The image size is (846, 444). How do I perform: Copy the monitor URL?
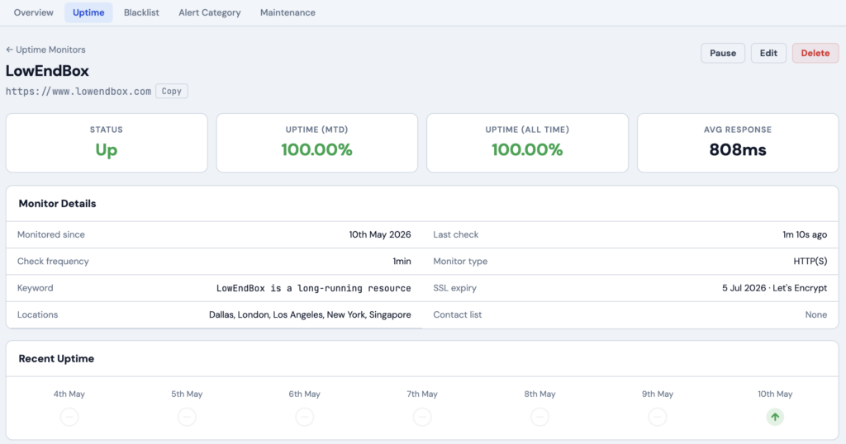(172, 91)
